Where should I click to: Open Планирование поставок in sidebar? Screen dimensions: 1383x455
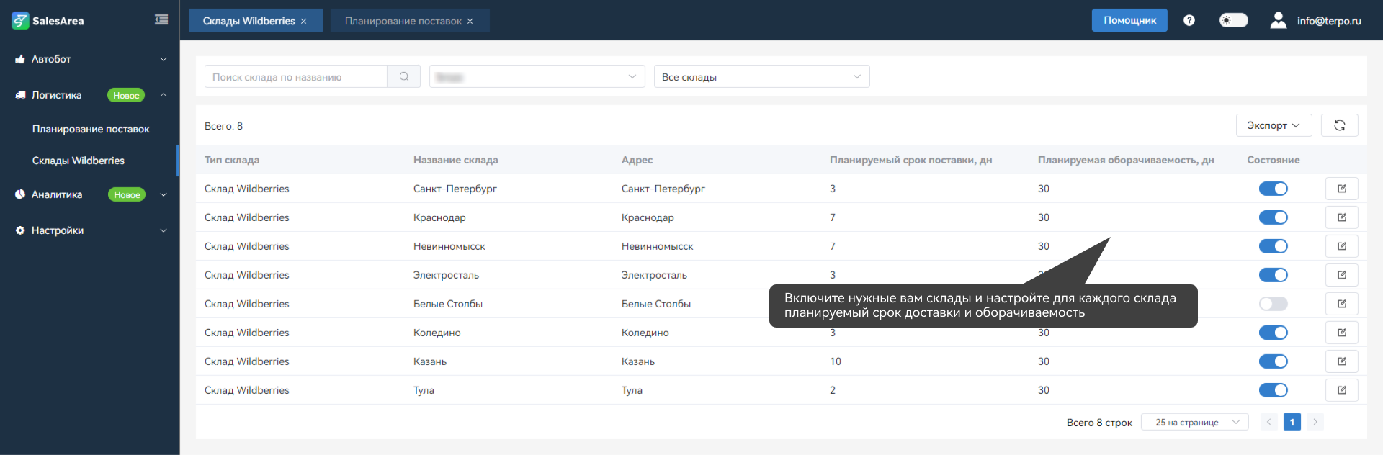coord(91,129)
